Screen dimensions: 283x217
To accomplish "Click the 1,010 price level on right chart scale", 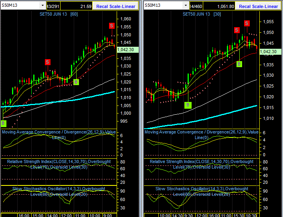I will (269, 118).
